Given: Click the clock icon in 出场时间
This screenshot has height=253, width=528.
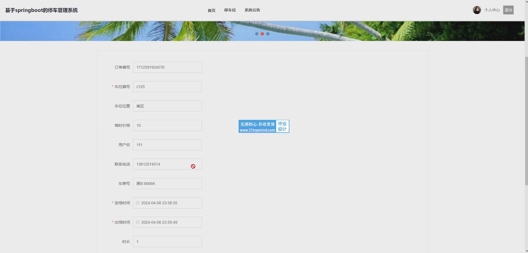Looking at the screenshot, I should point(138,222).
